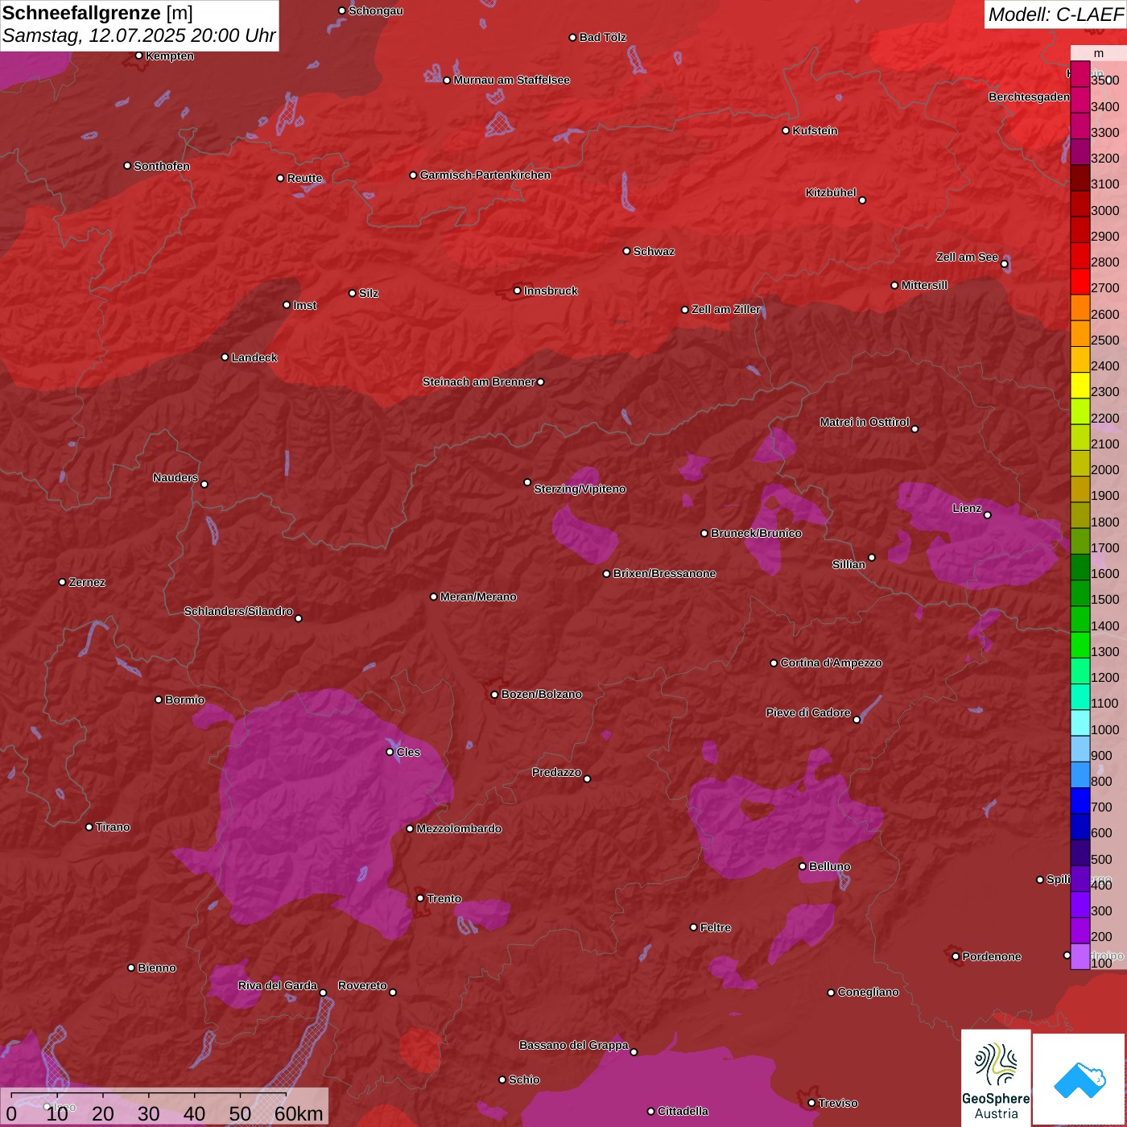Select the Mezzolombardo label
This screenshot has width=1127, height=1127.
pos(459,828)
